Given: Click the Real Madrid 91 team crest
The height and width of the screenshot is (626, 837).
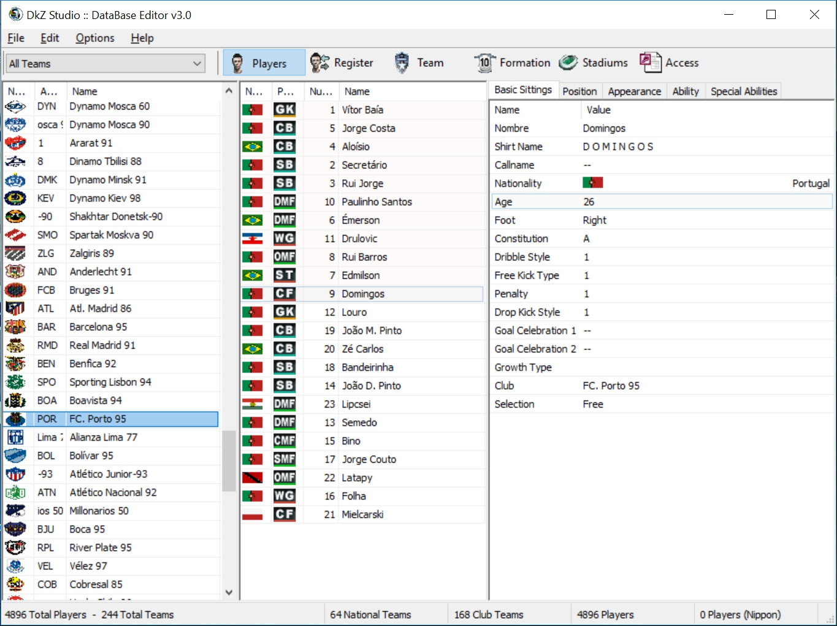Looking at the screenshot, I should (x=15, y=345).
